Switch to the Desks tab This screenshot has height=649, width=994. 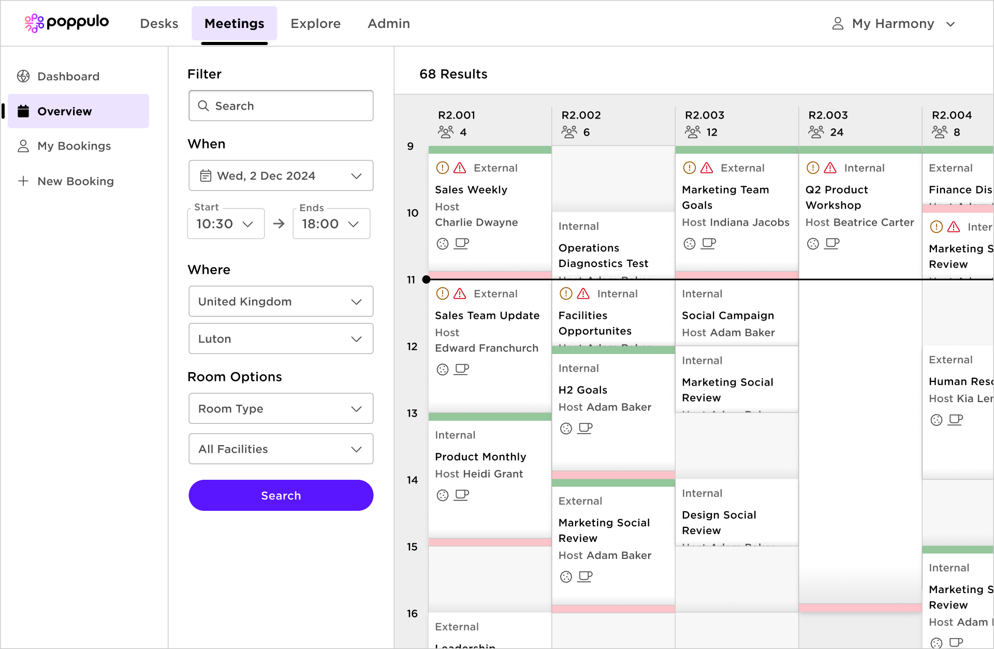[x=159, y=23]
